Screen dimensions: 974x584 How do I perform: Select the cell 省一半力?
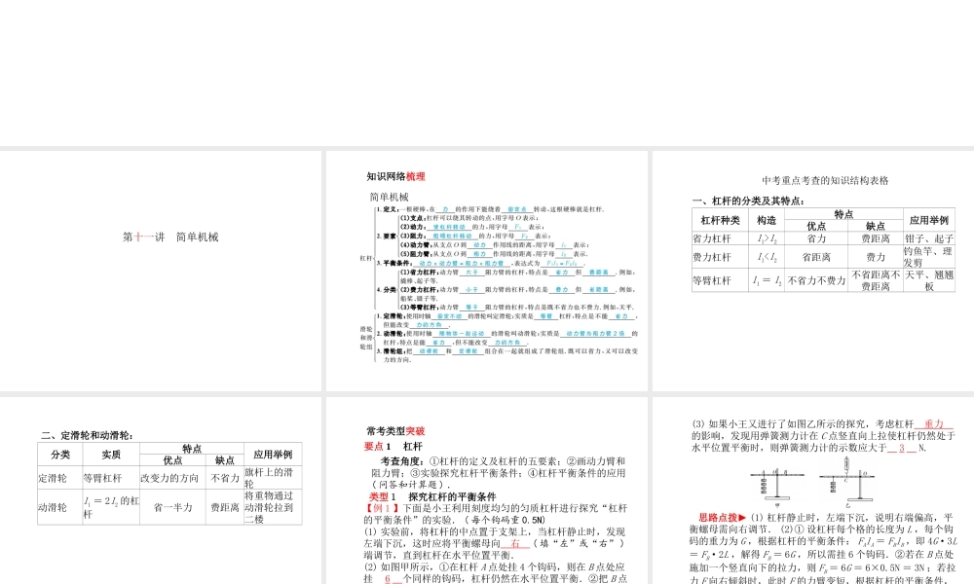(172, 507)
